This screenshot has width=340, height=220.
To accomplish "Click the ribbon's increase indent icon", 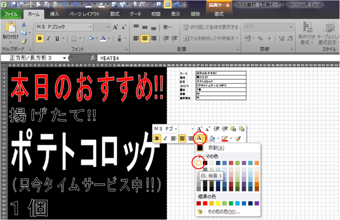I will point(175,39).
